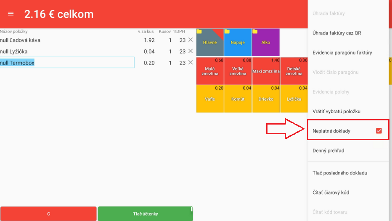The image size is (392, 221).
Task: Open the Alko category folder
Action: (x=265, y=42)
